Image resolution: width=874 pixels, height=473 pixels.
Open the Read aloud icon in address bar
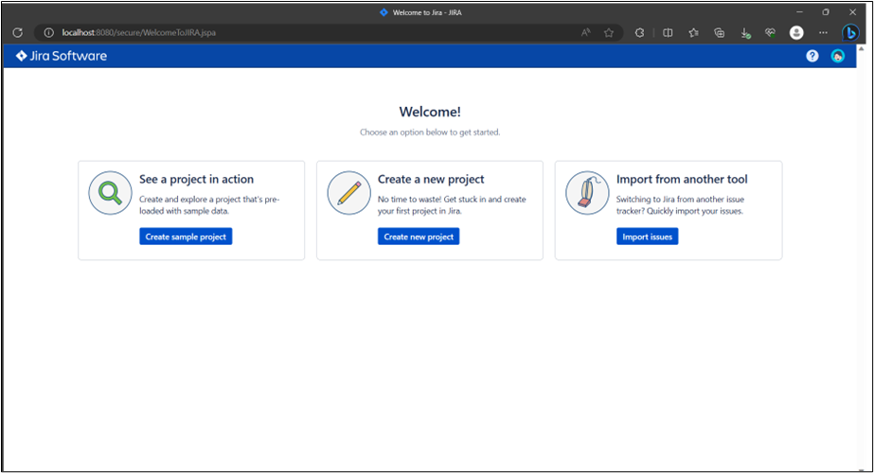[586, 32]
